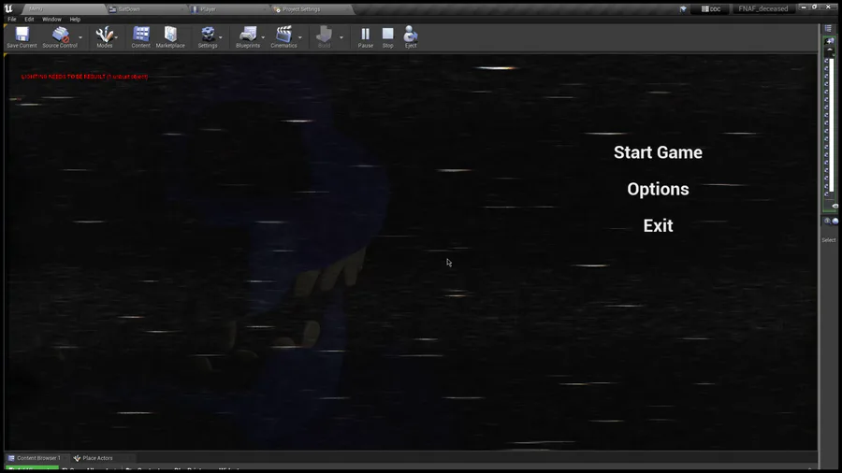Click the Select label in details panel
842x473 pixels.
(829, 240)
